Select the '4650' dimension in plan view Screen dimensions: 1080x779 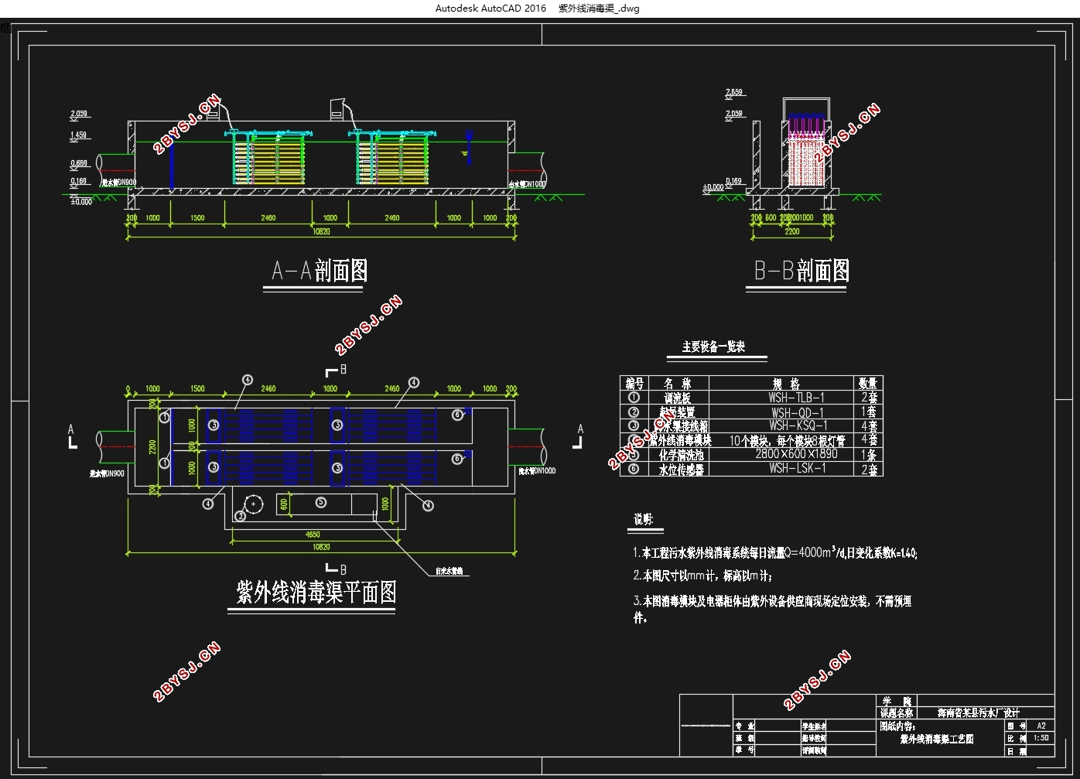(x=313, y=534)
